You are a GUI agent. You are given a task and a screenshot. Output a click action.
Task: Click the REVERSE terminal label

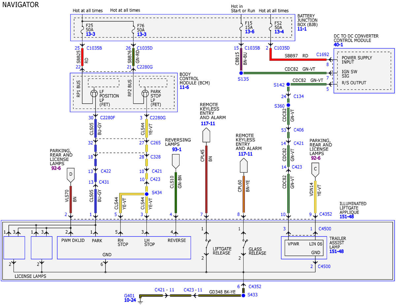point(177,241)
